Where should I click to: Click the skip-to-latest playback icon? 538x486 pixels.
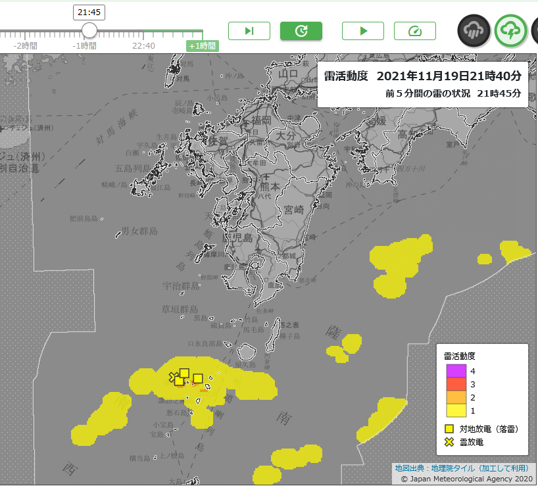(249, 30)
